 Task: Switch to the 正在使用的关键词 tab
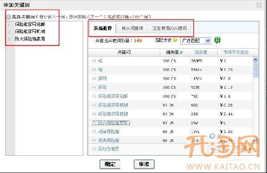click(170, 28)
